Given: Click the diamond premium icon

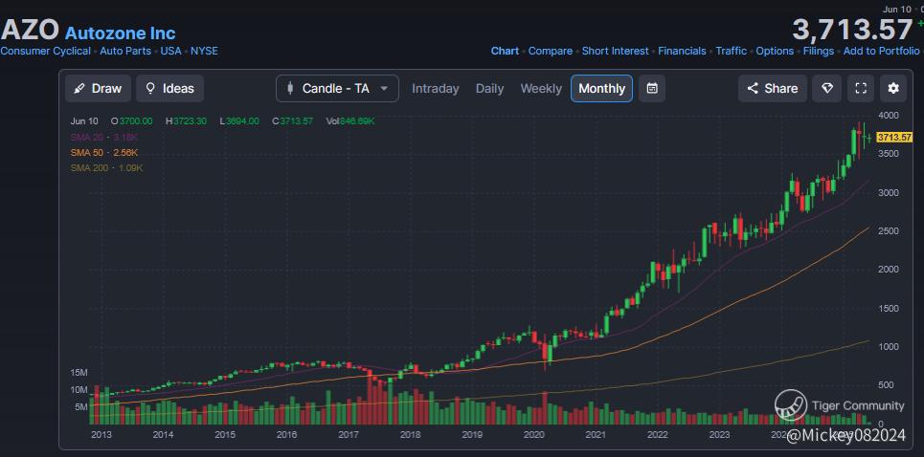Looking at the screenshot, I should coord(827,88).
